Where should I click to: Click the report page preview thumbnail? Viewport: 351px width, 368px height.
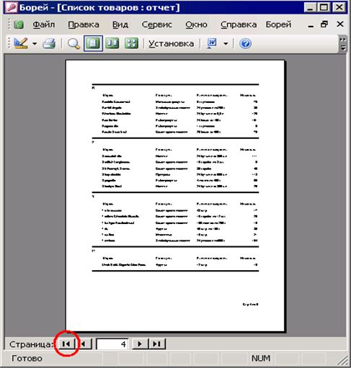175,196
